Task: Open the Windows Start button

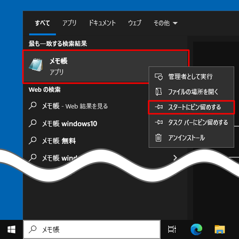Action: click(11, 229)
